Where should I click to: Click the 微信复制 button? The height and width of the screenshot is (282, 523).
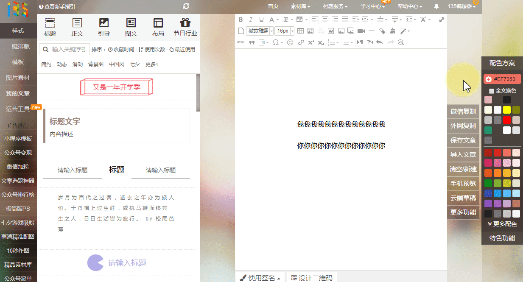tap(463, 112)
